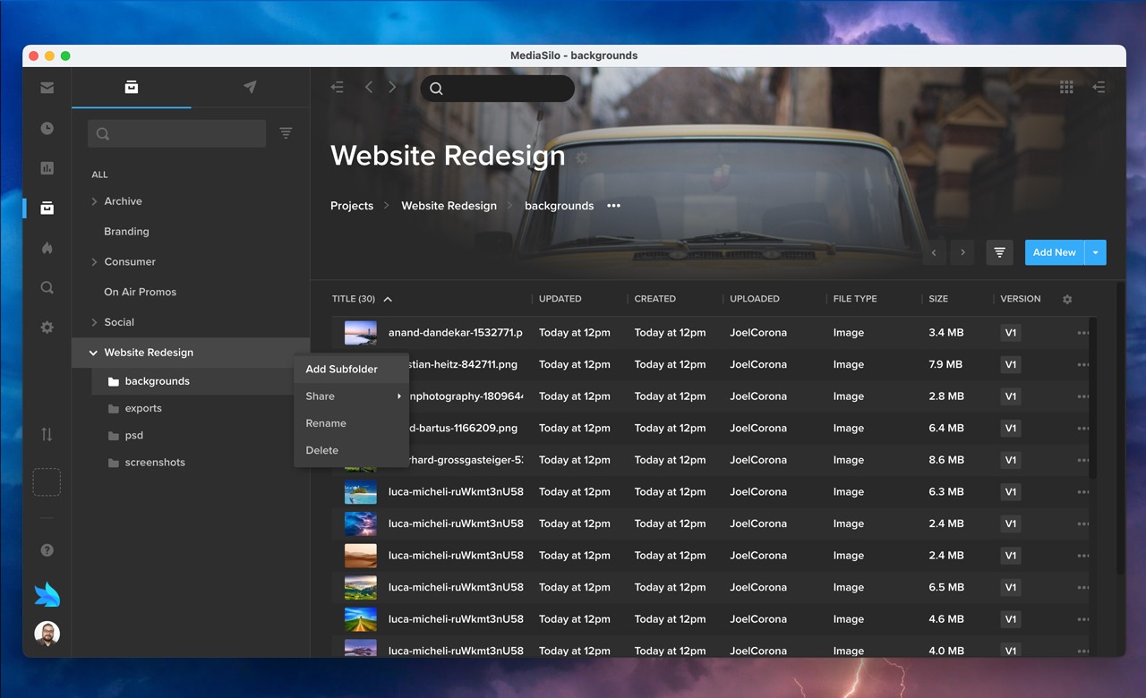Viewport: 1146px width, 698px height.
Task: Click the top dark search bar
Action: click(x=498, y=88)
